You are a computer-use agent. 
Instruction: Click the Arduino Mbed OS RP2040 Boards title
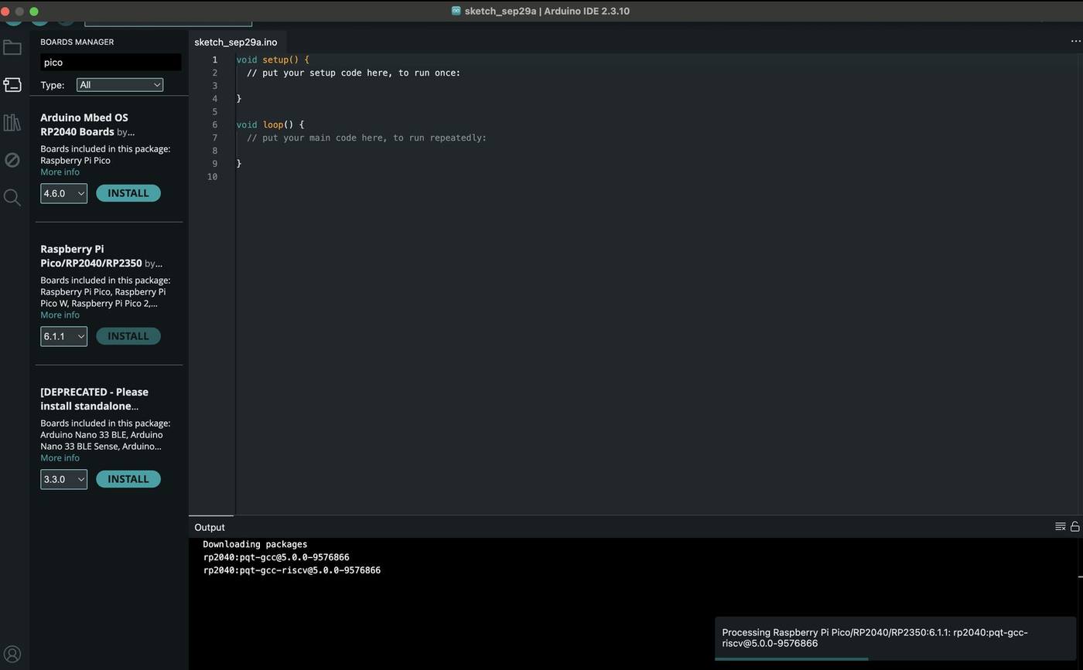(x=84, y=124)
